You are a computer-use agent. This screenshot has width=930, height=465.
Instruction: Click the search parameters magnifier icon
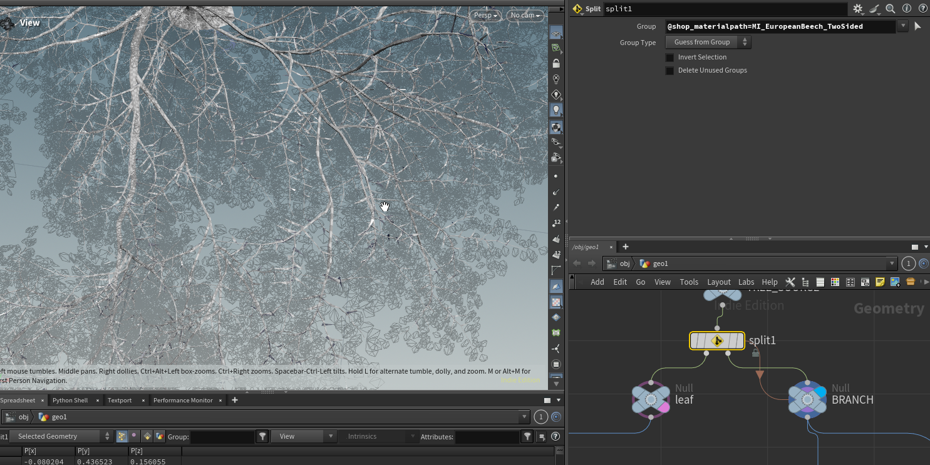pyautogui.click(x=890, y=9)
